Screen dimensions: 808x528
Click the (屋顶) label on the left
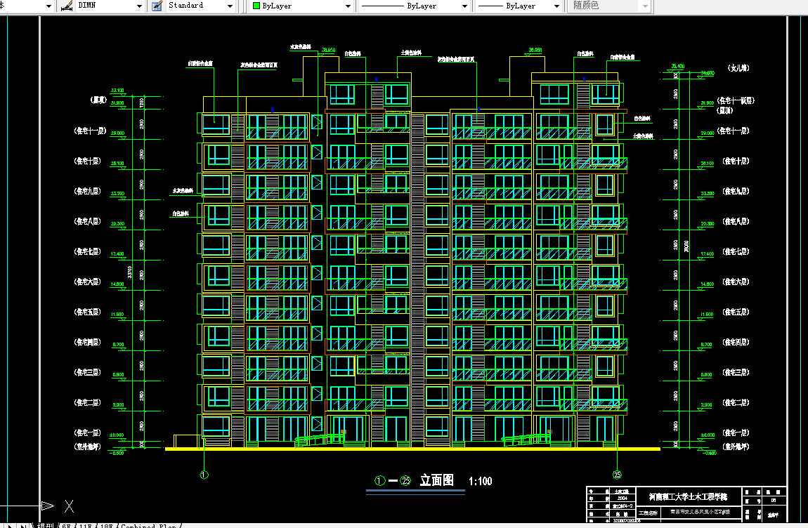pos(98,100)
